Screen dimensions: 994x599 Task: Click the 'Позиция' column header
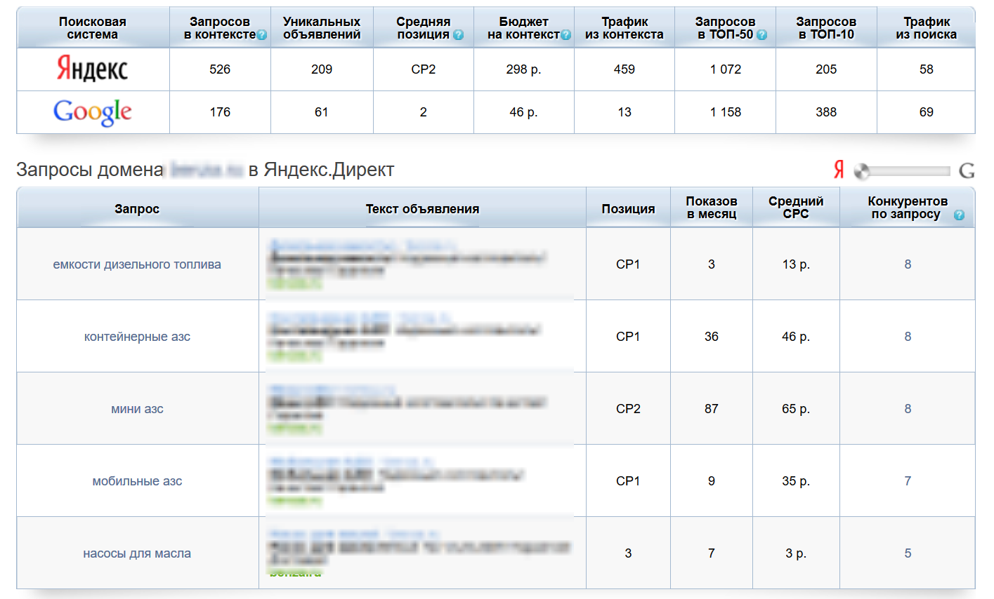click(628, 208)
